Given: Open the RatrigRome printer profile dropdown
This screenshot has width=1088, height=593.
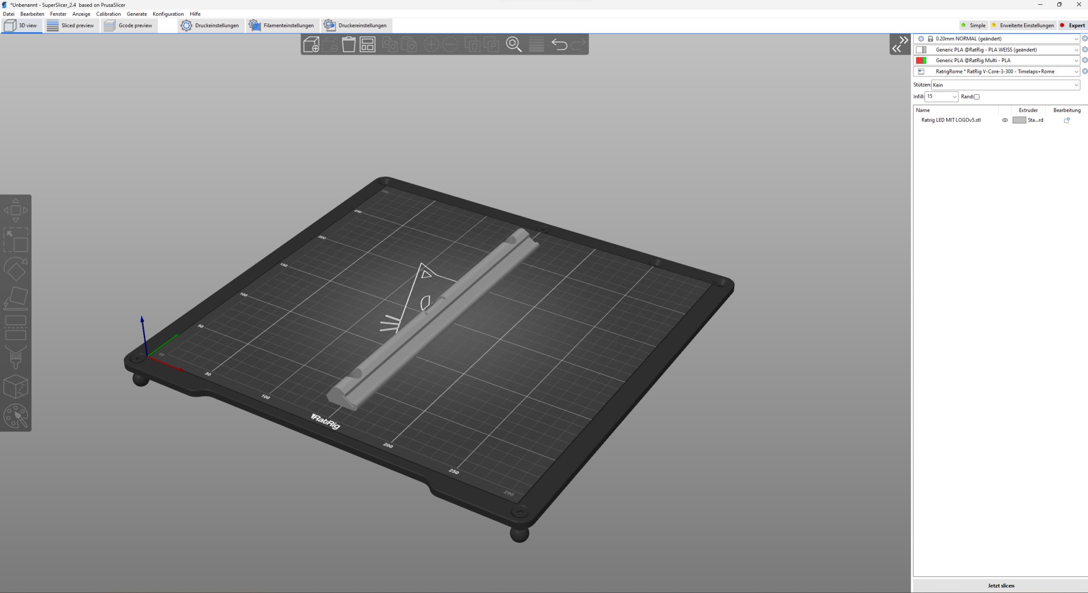Looking at the screenshot, I should click(x=1076, y=72).
